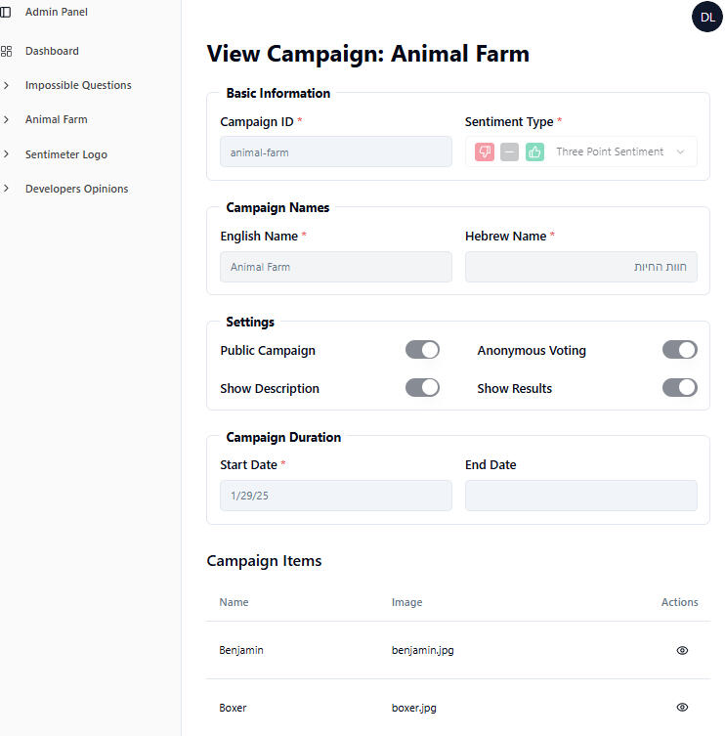Click the sidebar panel toggle icon
The width and height of the screenshot is (725, 736).
point(6,12)
